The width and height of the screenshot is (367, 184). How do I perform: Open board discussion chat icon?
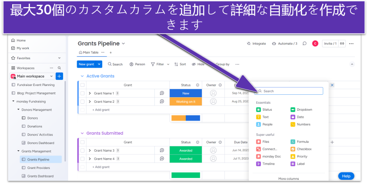(304, 44)
